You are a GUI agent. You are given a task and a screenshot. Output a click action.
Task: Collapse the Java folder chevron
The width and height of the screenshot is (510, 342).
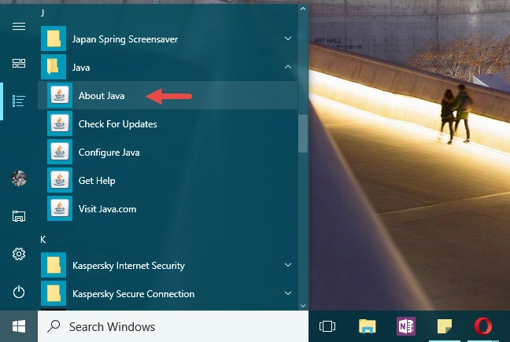(288, 67)
